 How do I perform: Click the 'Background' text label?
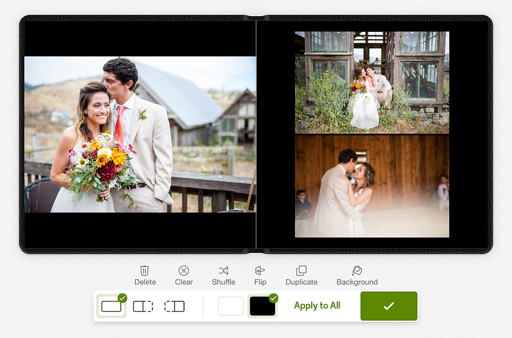(357, 282)
